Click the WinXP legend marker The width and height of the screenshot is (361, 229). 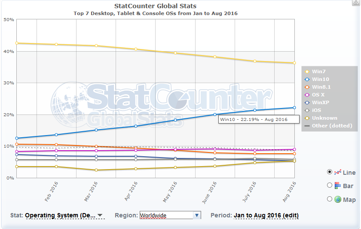coord(307,102)
